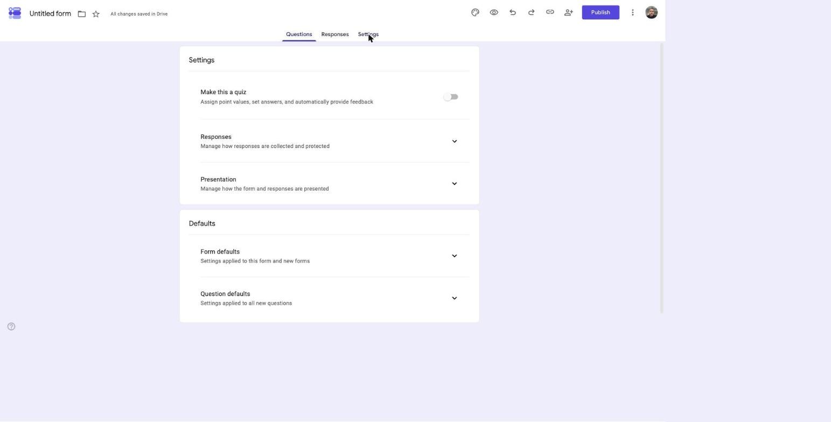Switch to the Questions tab

[299, 34]
